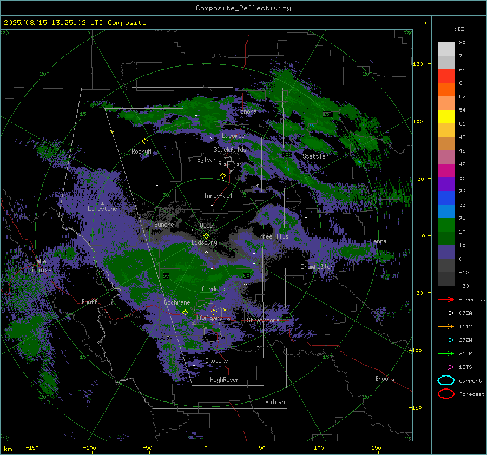Pick the magenta 42 dBZ swatch
The height and width of the screenshot is (455, 487).
446,171
